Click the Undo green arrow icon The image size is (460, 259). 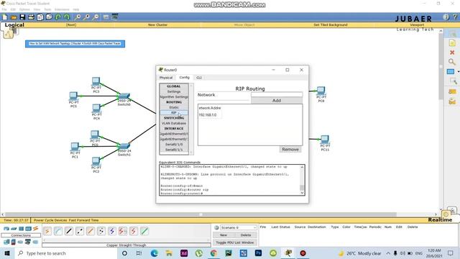(x=58, y=17)
